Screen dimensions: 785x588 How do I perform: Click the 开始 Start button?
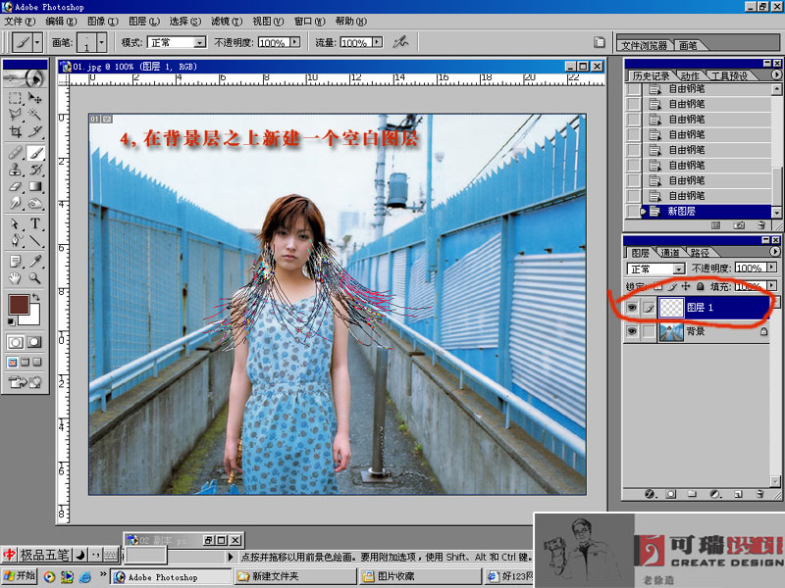click(20, 576)
